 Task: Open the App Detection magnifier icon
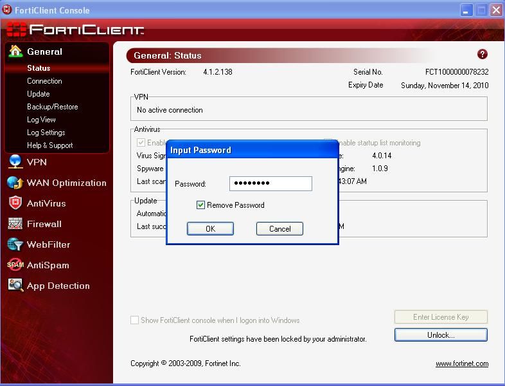pos(15,286)
